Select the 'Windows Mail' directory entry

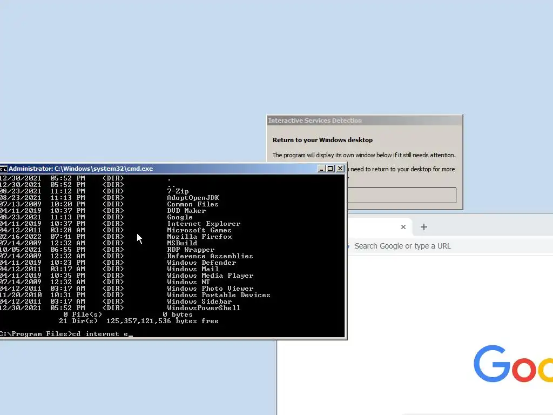pyautogui.click(x=193, y=269)
